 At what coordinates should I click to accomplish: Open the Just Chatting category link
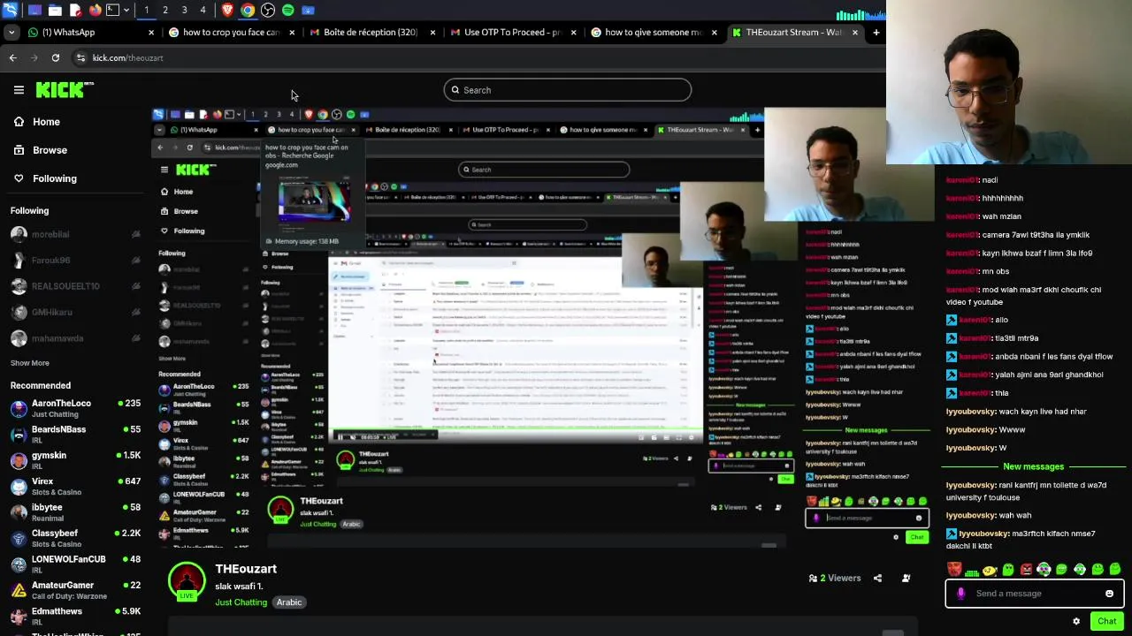241,602
